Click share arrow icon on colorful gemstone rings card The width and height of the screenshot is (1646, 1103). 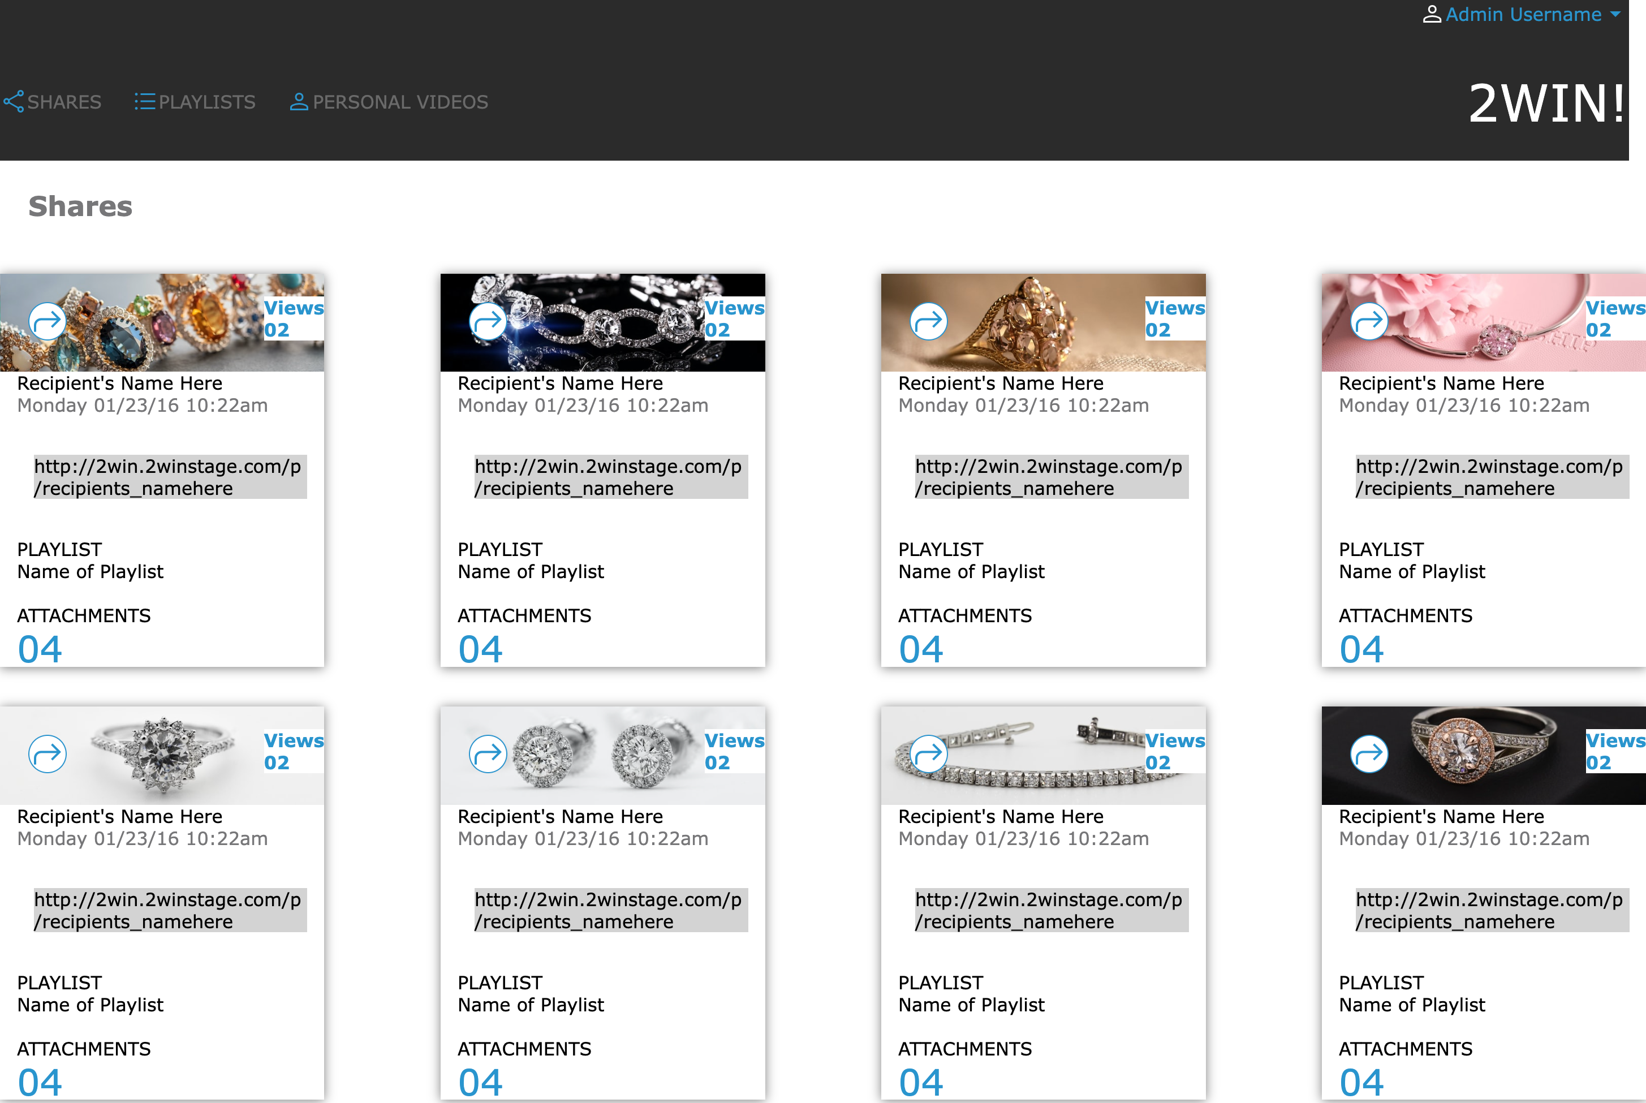[x=47, y=321]
